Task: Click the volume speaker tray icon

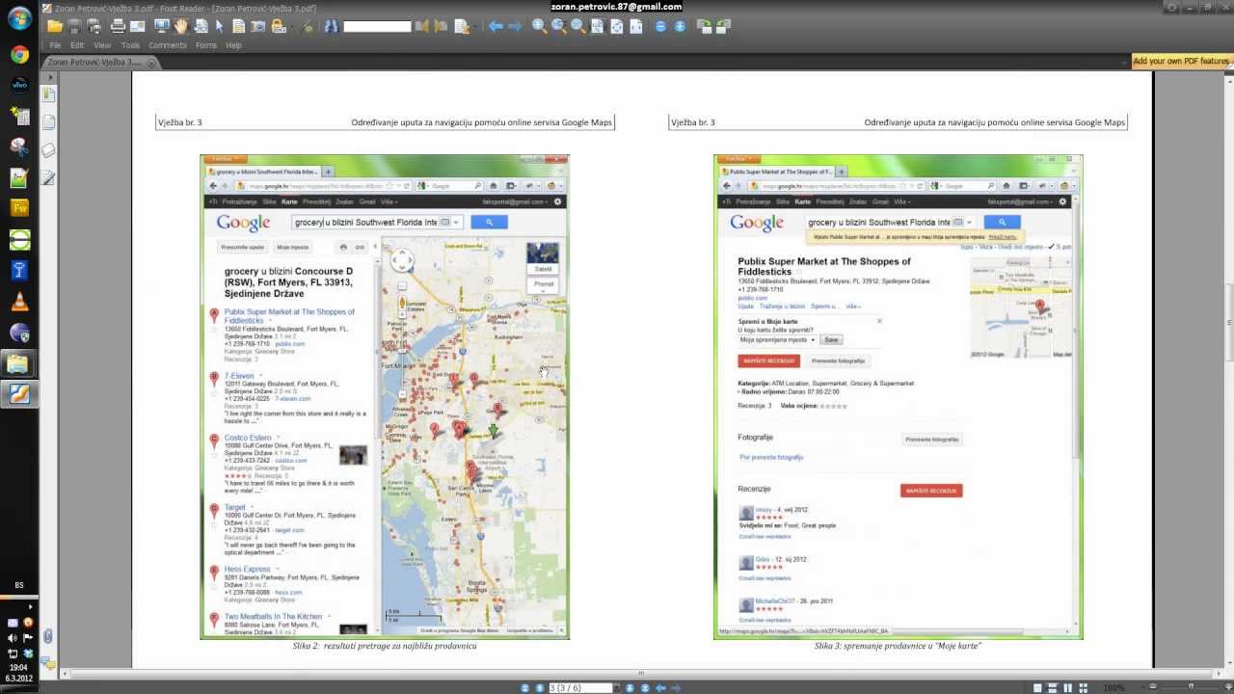Action: tap(13, 637)
